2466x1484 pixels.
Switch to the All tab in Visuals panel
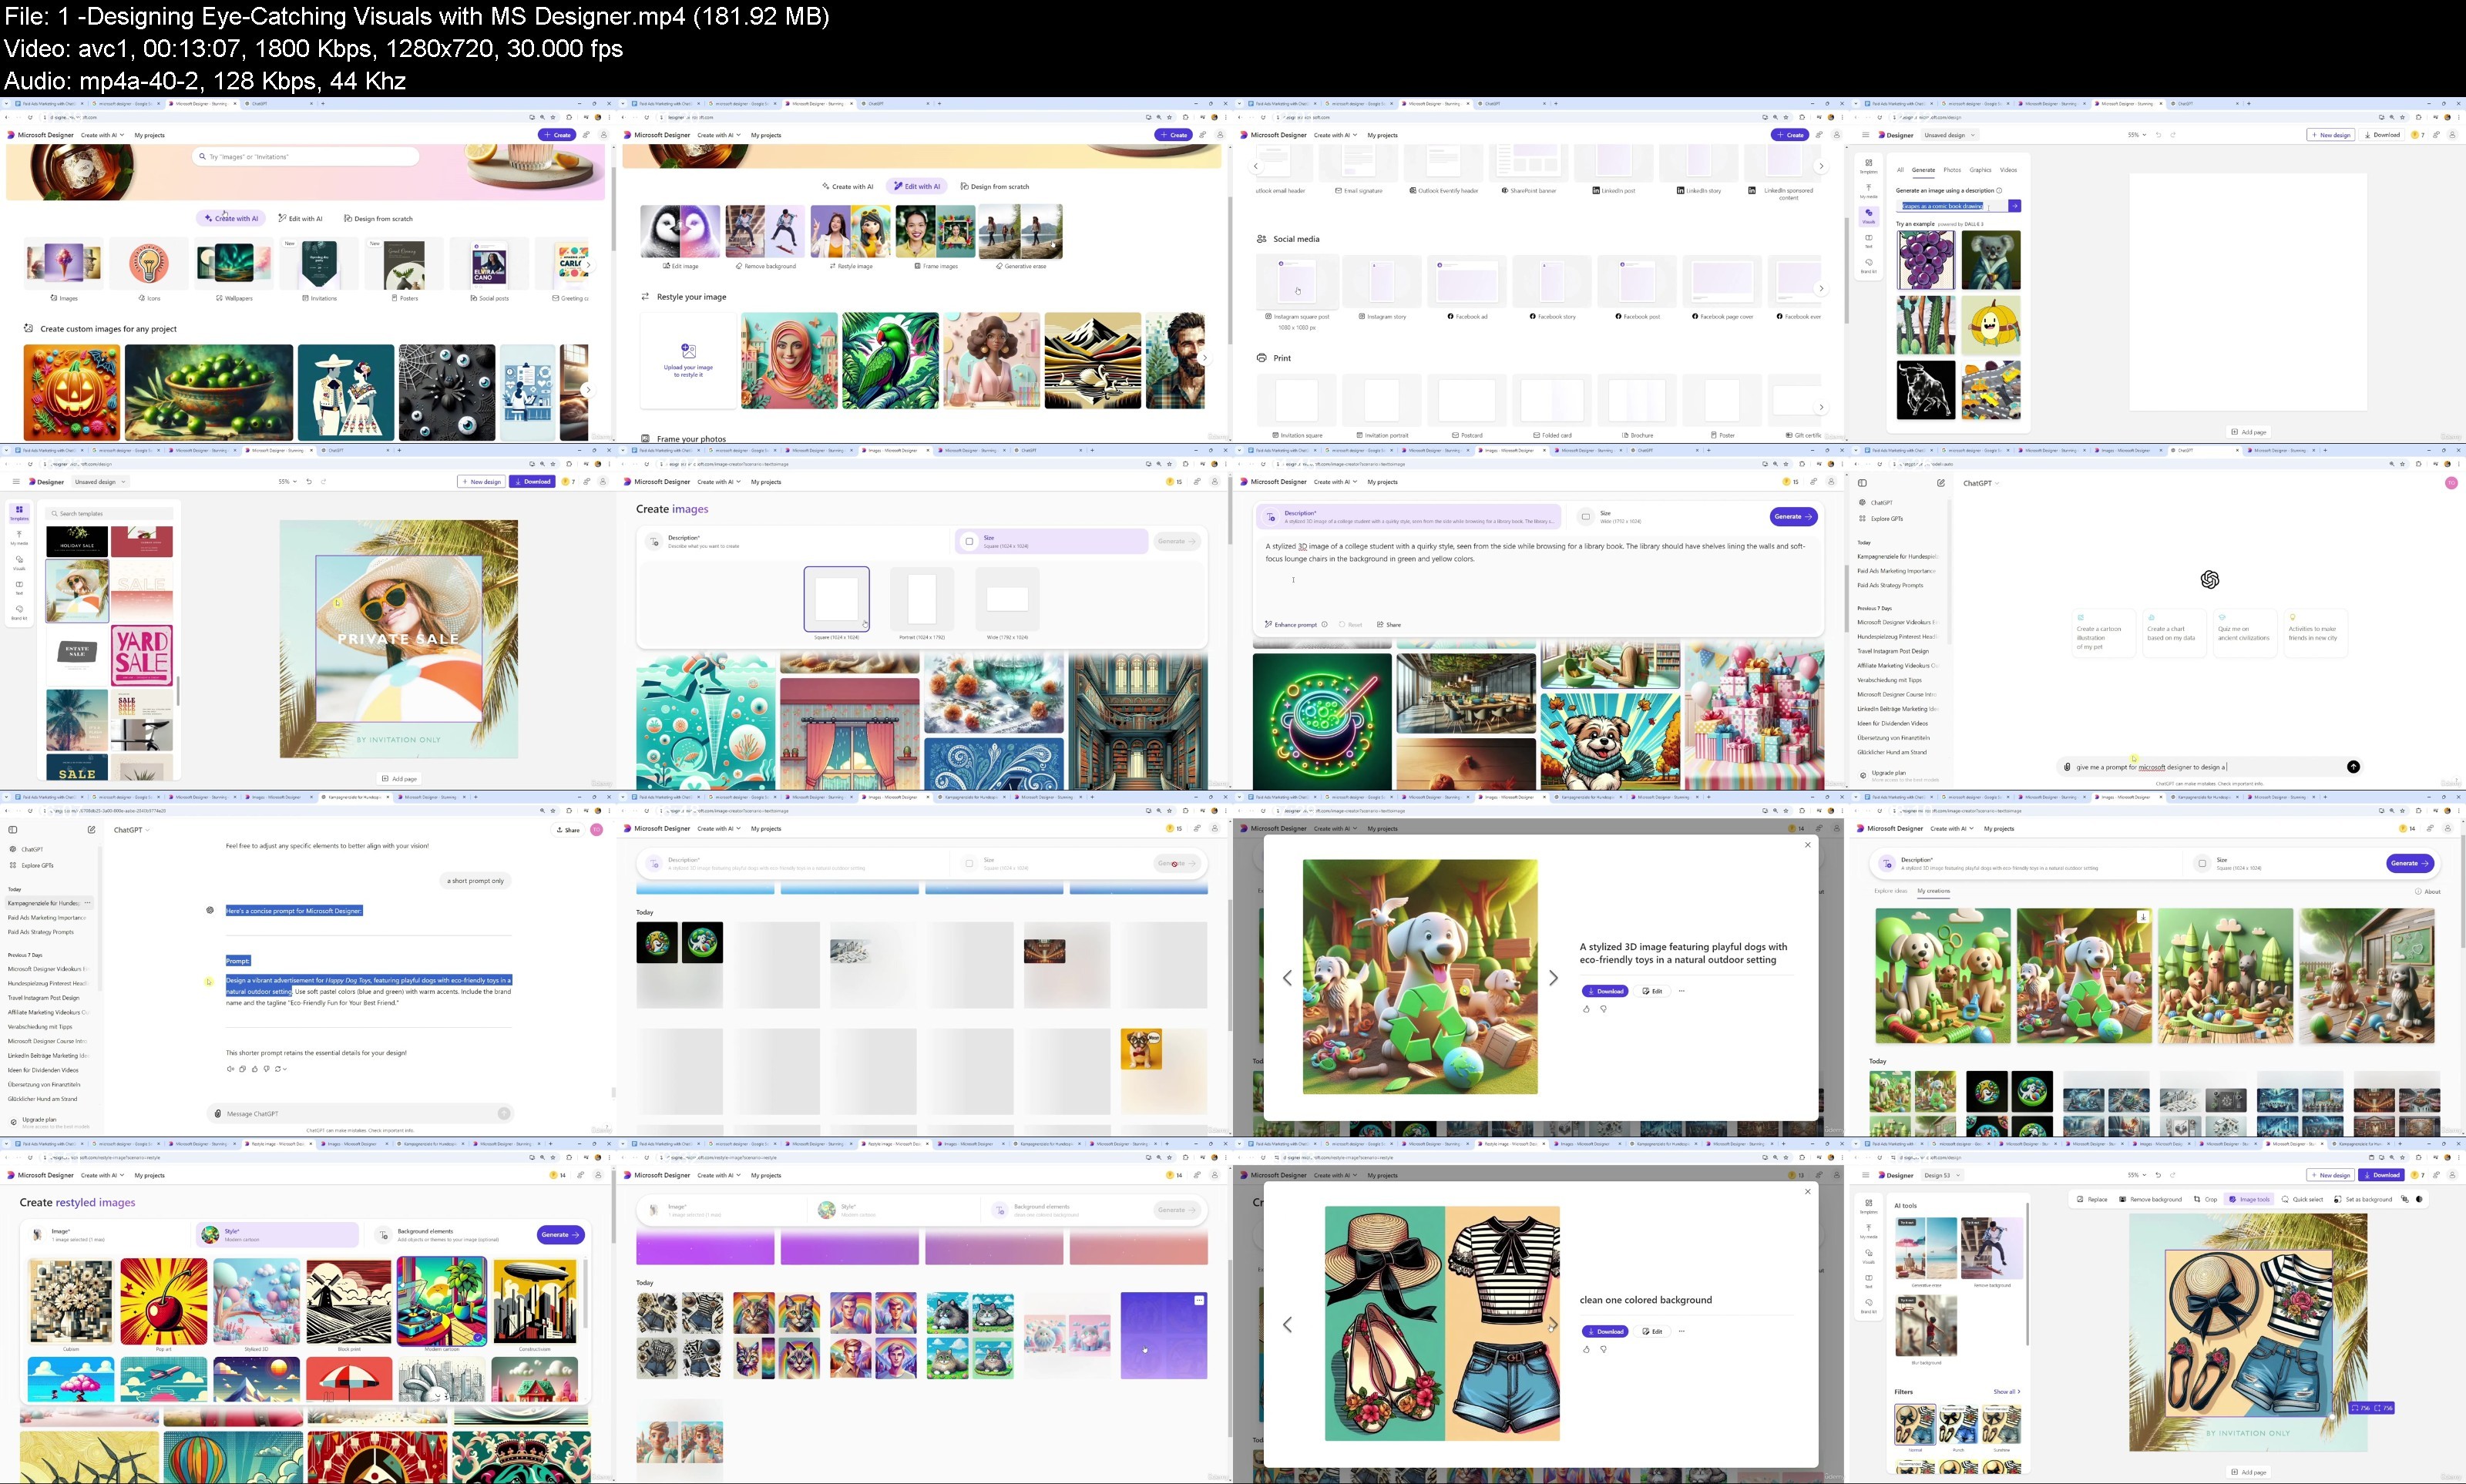click(x=1900, y=170)
